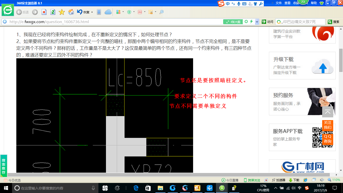The image size is (343, 193).
Task: Open the cloud sync icon in the toolbar
Action: point(108,12)
